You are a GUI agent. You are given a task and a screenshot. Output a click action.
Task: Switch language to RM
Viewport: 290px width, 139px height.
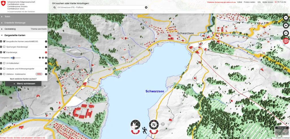click(285, 2)
